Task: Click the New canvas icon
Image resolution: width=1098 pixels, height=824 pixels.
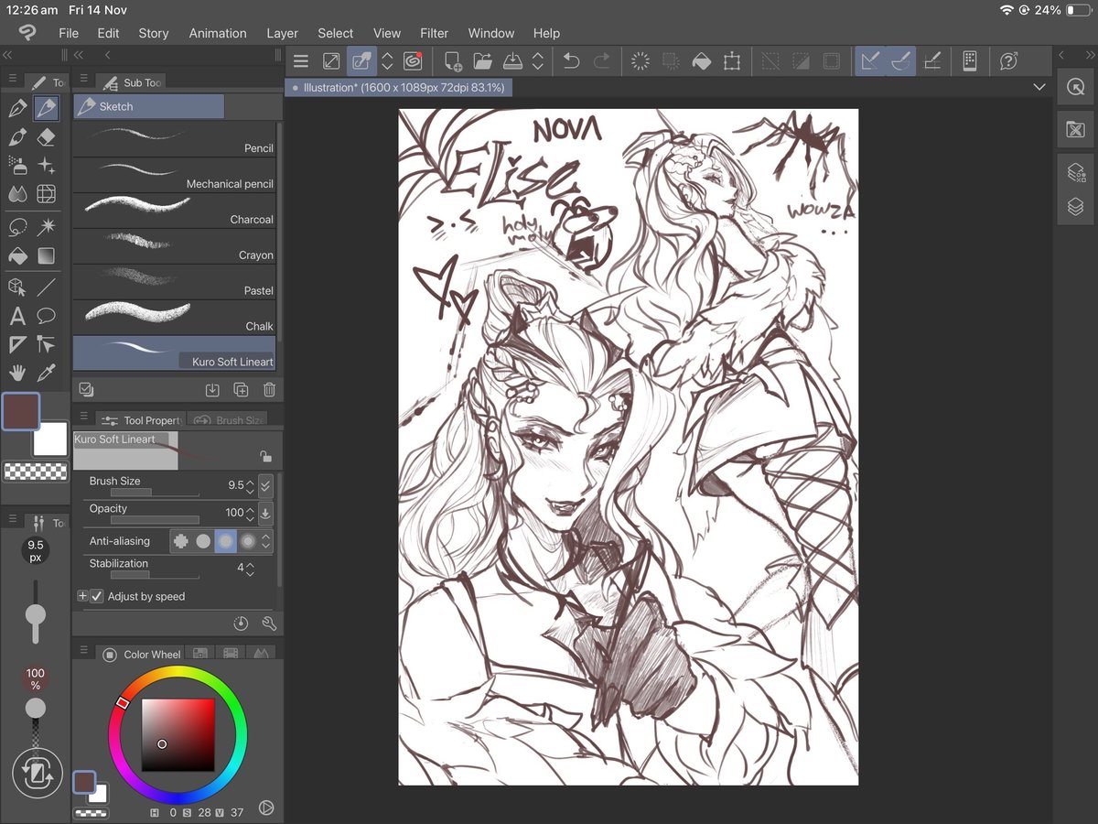Action: [x=453, y=61]
